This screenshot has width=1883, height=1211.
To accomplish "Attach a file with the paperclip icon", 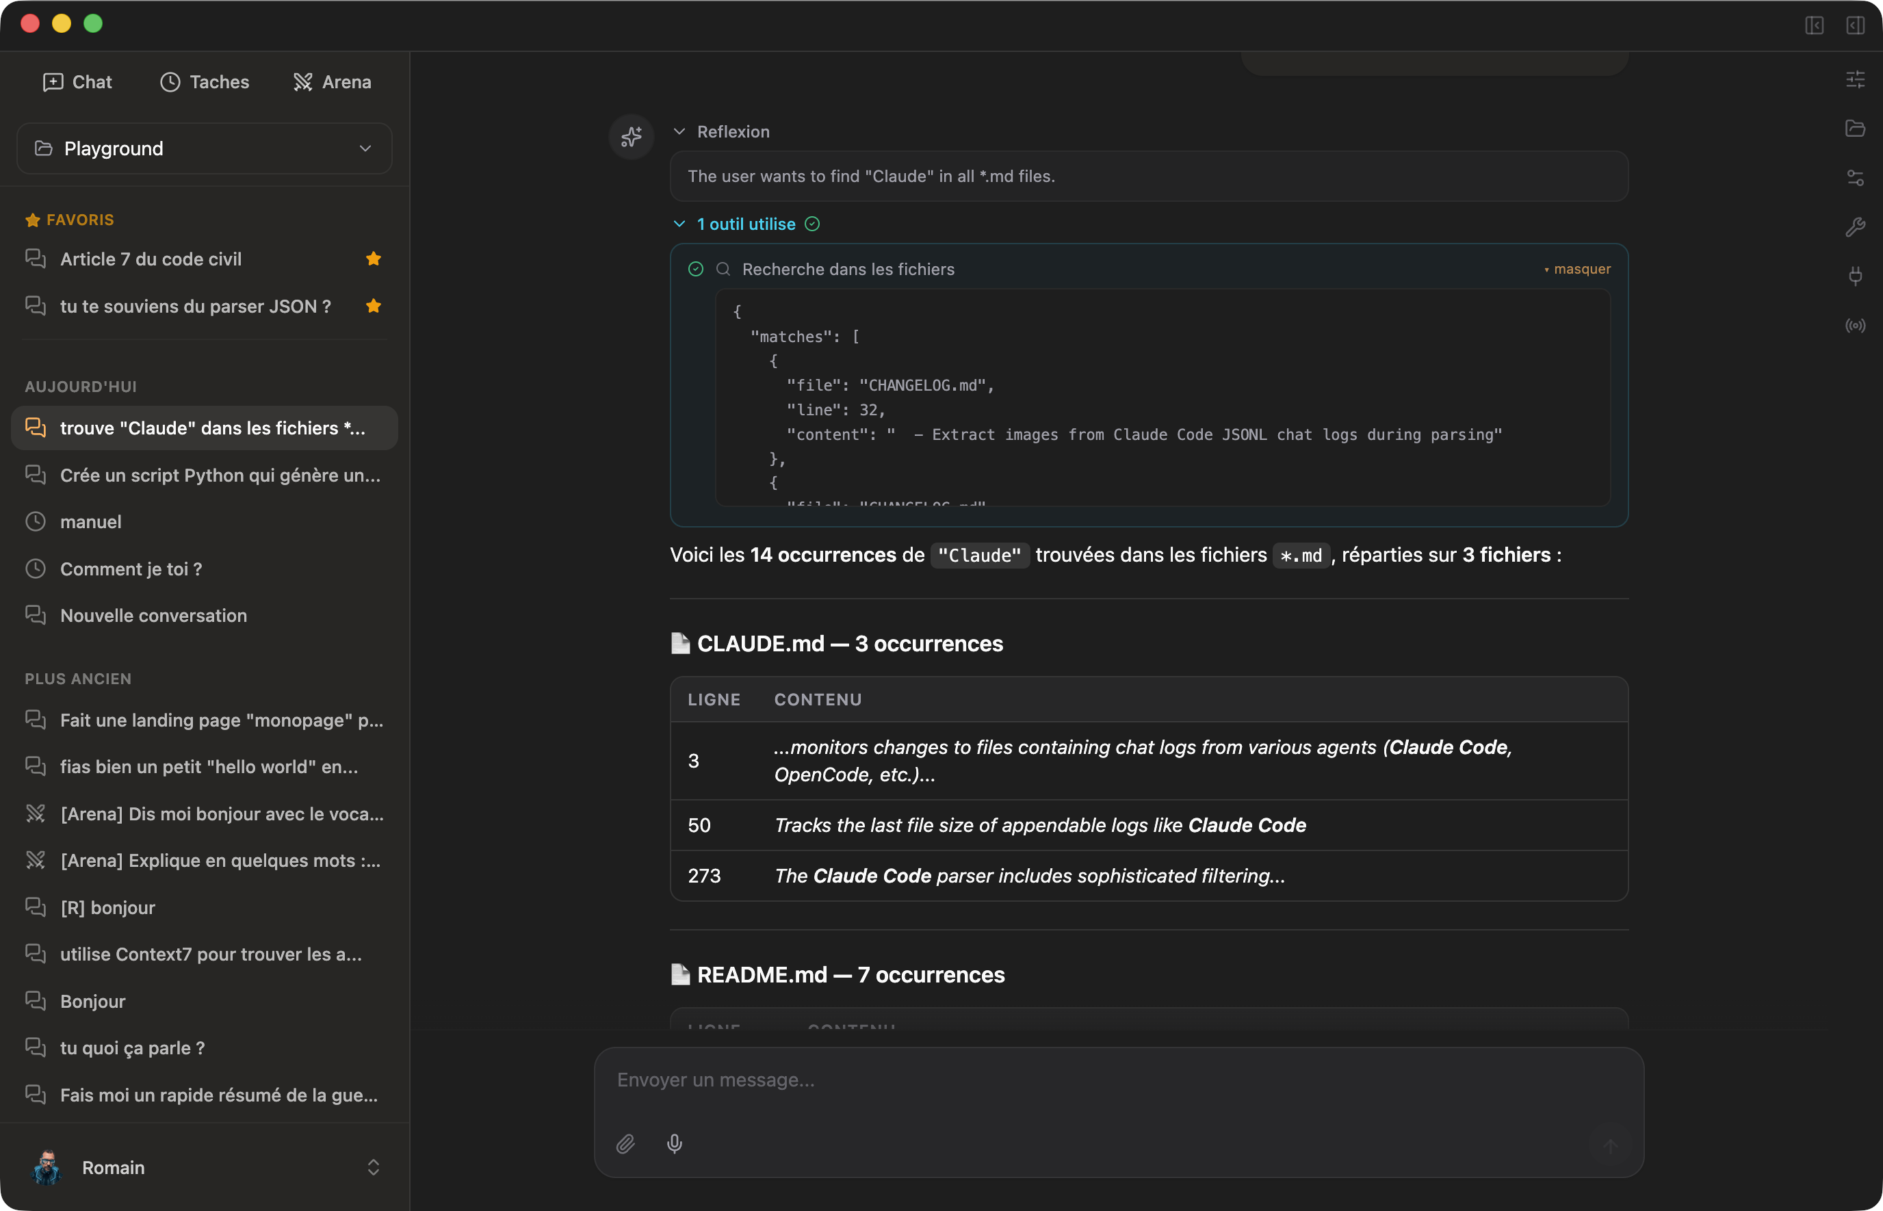I will click(x=626, y=1144).
